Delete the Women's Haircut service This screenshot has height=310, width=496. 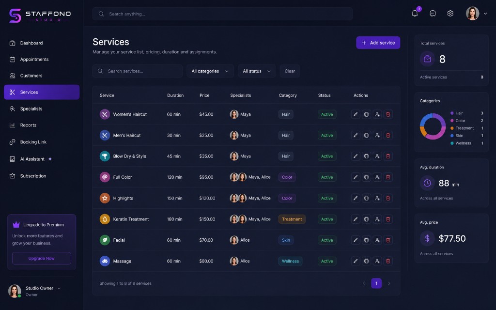coord(388,114)
